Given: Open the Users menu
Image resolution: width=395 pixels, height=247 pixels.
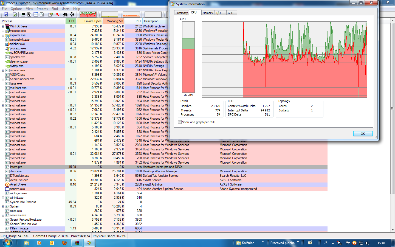Looking at the screenshot, I should [x=66, y=9].
